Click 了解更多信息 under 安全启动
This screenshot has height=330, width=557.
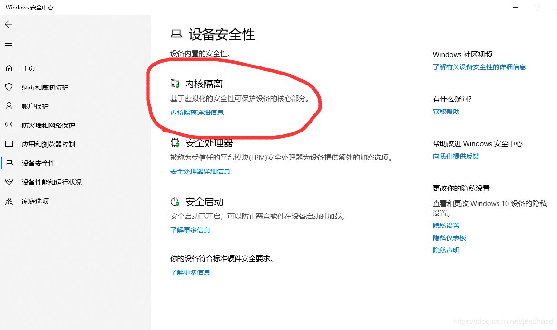coord(190,230)
